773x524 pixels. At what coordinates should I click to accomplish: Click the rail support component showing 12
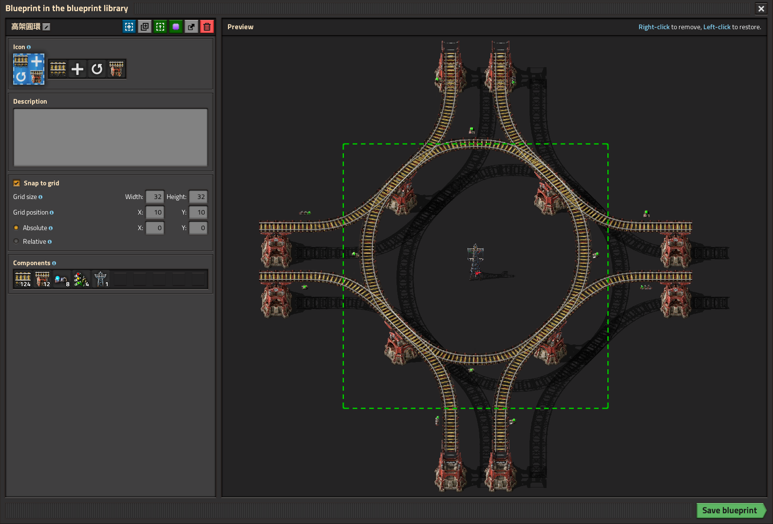42,279
